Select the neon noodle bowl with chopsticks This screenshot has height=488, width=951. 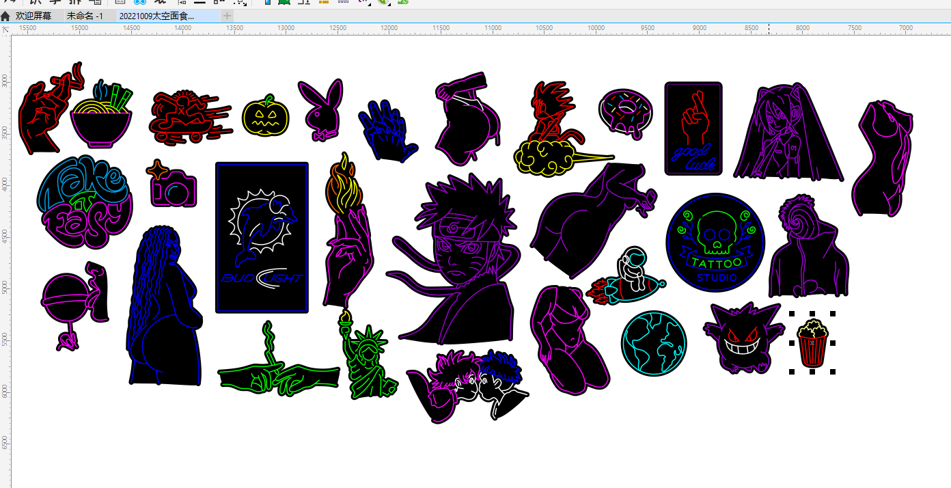point(102,113)
